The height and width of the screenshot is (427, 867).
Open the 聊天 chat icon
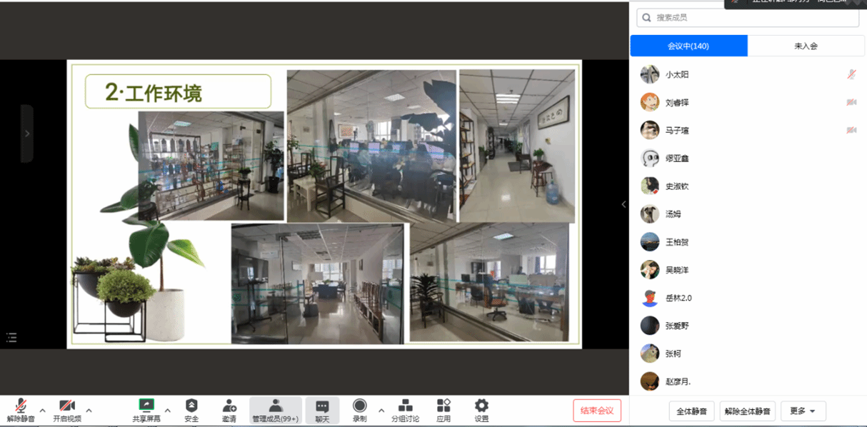coord(322,406)
